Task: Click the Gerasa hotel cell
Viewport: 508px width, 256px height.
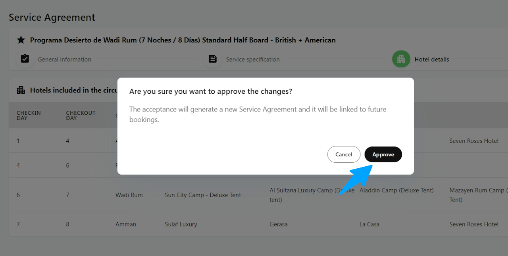Action: tap(278, 224)
